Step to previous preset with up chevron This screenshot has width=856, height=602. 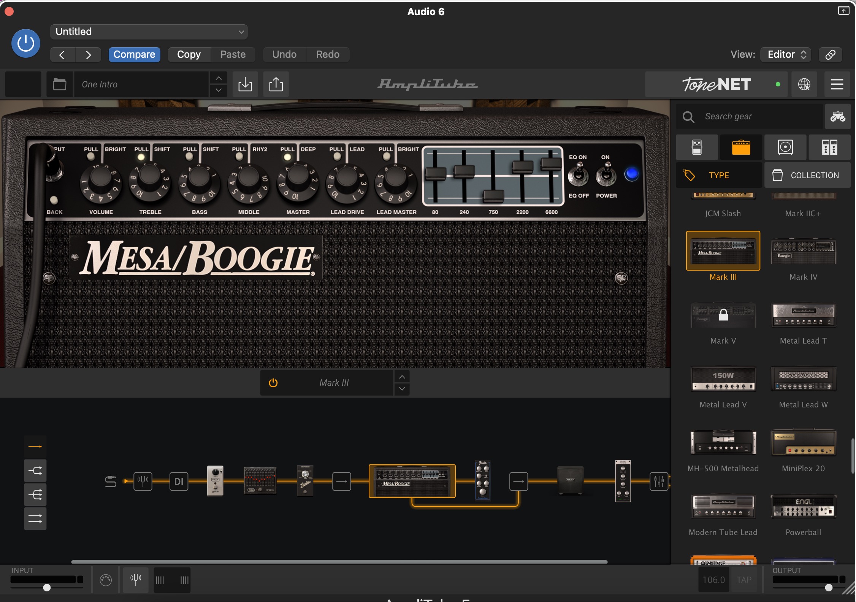(219, 78)
